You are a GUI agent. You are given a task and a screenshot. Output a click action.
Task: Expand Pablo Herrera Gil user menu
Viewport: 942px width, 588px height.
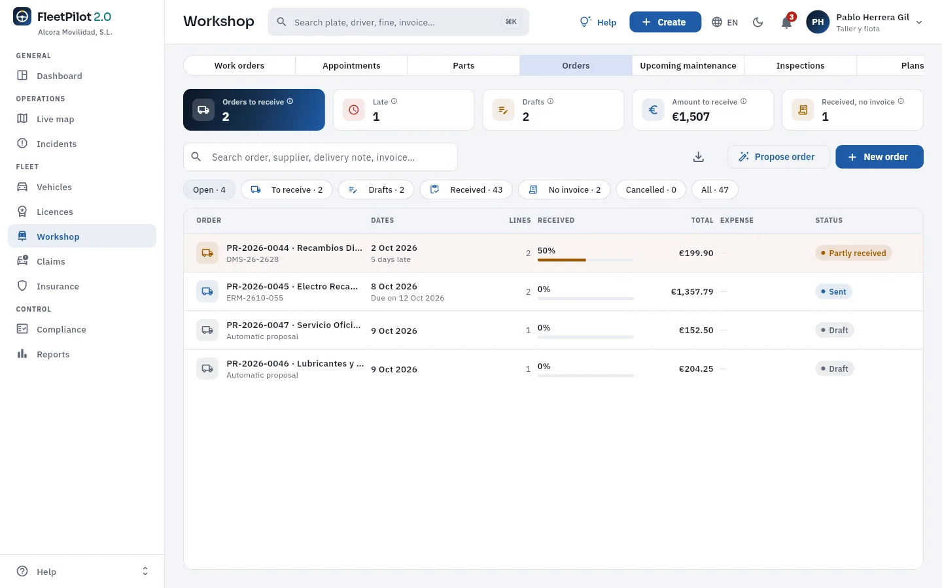865,22
